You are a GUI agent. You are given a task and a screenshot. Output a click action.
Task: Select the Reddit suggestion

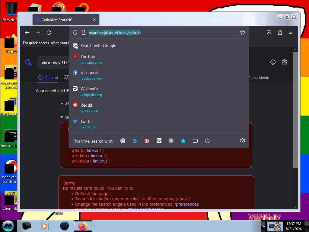[159, 108]
